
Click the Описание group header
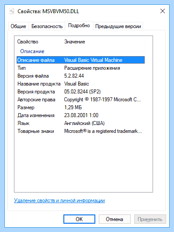(x=32, y=51)
